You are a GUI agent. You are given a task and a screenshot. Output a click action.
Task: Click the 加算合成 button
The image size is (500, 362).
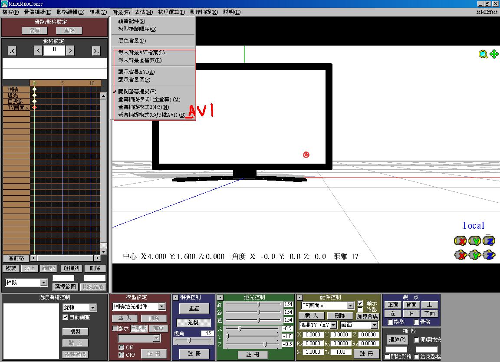367,316
